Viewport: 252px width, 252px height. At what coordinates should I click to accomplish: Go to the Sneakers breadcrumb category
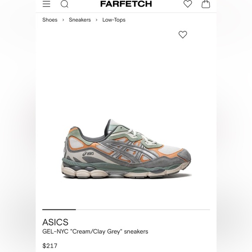tap(80, 20)
